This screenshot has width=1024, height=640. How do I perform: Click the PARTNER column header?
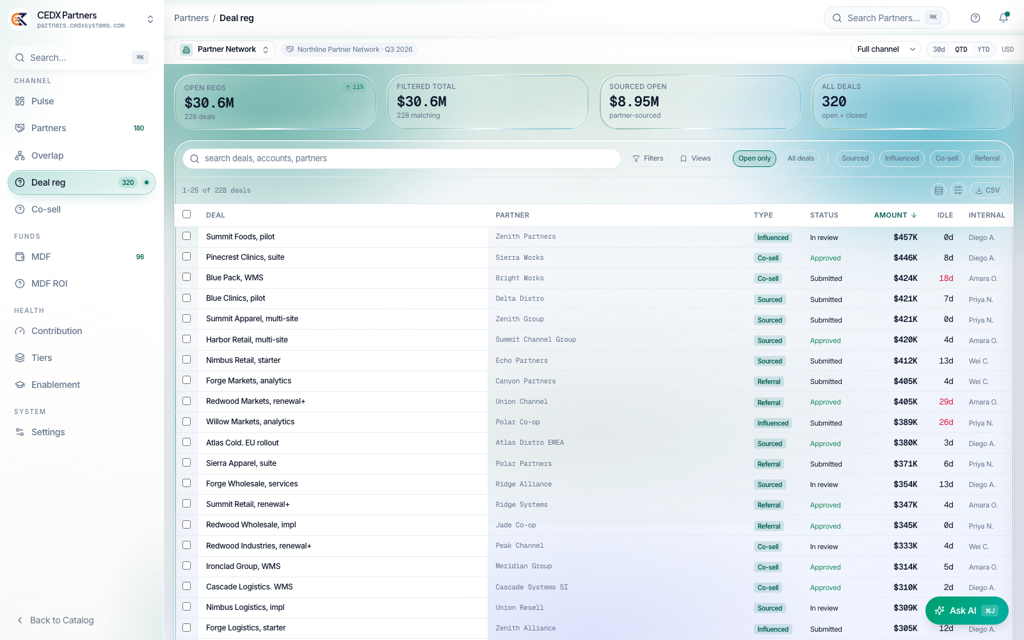pos(512,215)
